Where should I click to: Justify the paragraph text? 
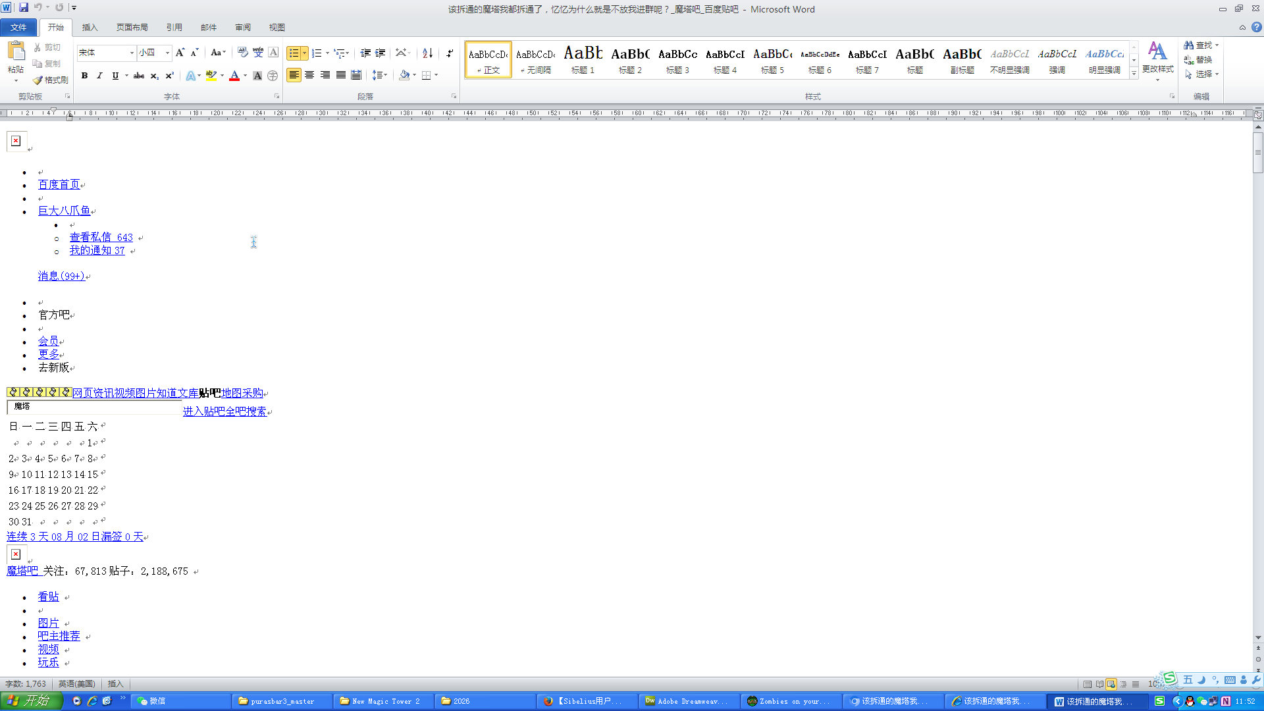tap(341, 75)
